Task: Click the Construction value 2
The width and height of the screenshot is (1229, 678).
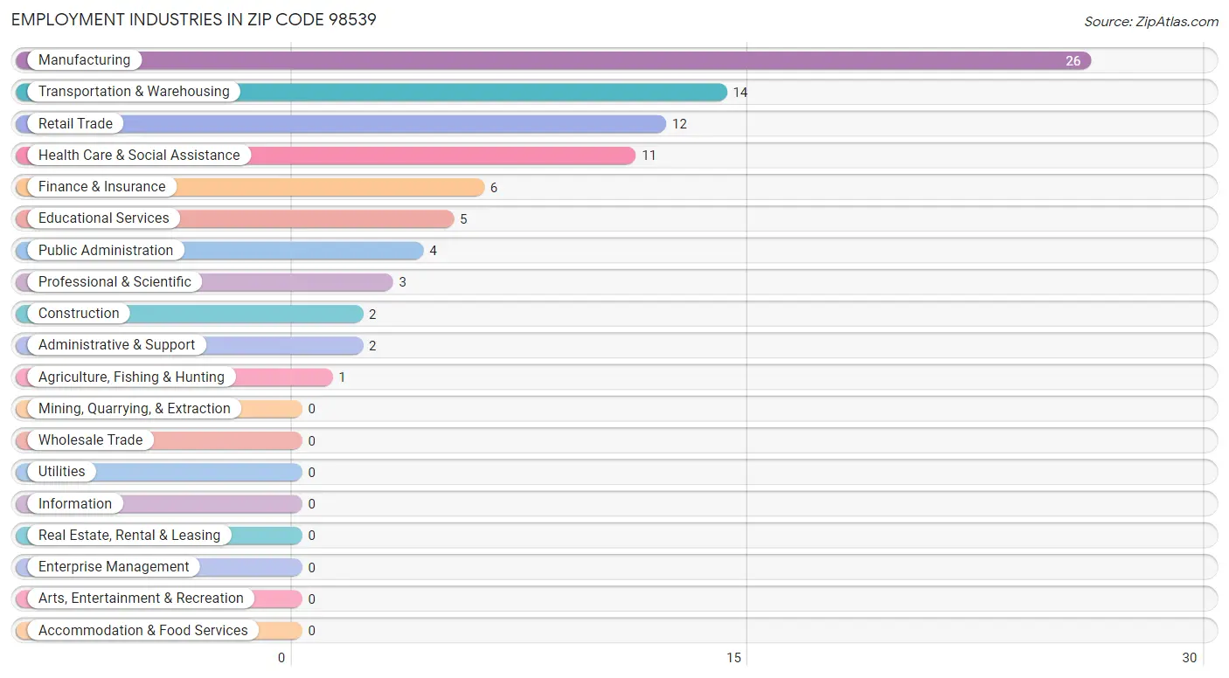Action: [x=372, y=315]
